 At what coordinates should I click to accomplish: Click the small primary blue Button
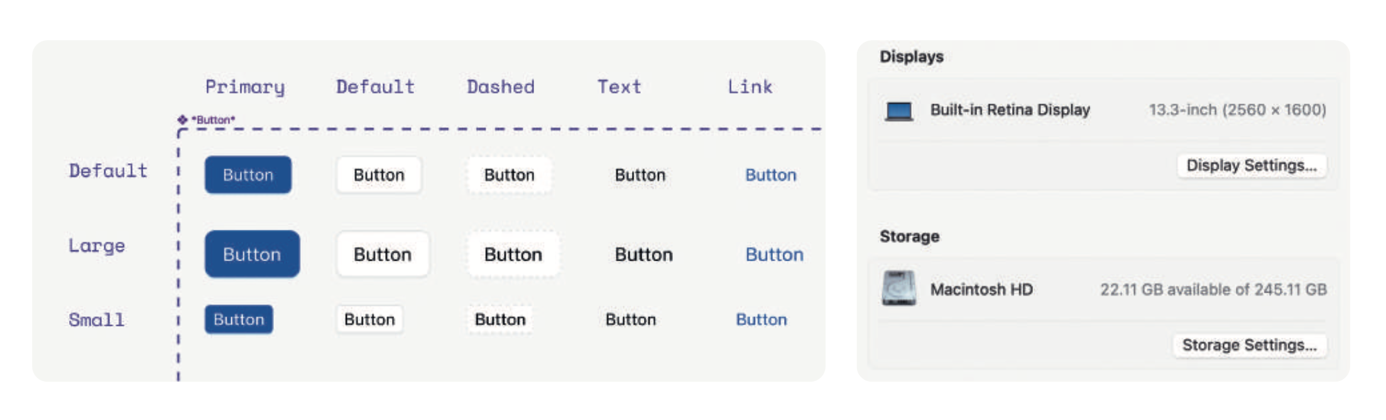pos(239,320)
